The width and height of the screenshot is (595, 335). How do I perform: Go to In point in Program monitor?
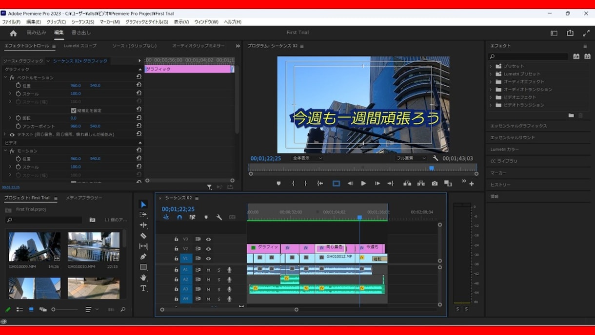pos(320,184)
